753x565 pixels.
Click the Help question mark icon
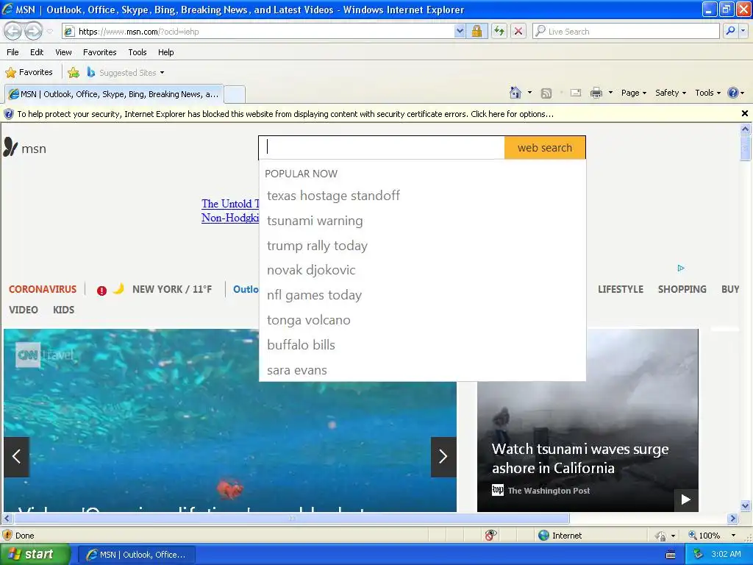(x=733, y=93)
